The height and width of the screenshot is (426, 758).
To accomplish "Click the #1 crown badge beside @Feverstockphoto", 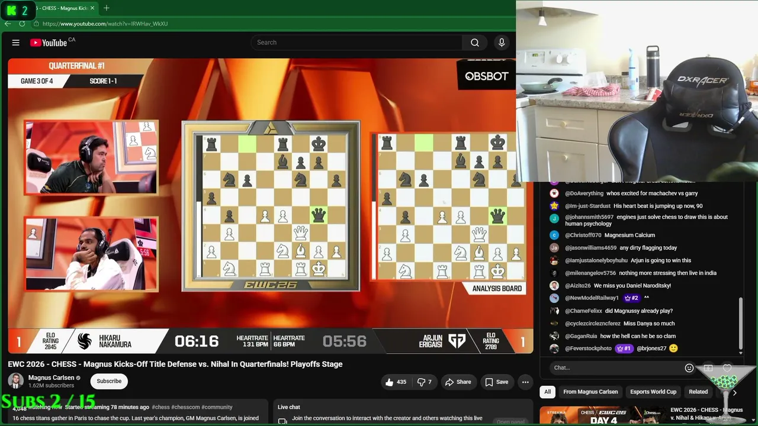I will point(624,348).
